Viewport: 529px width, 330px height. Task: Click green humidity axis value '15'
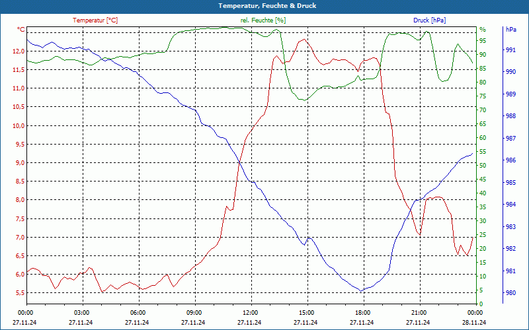483,263
